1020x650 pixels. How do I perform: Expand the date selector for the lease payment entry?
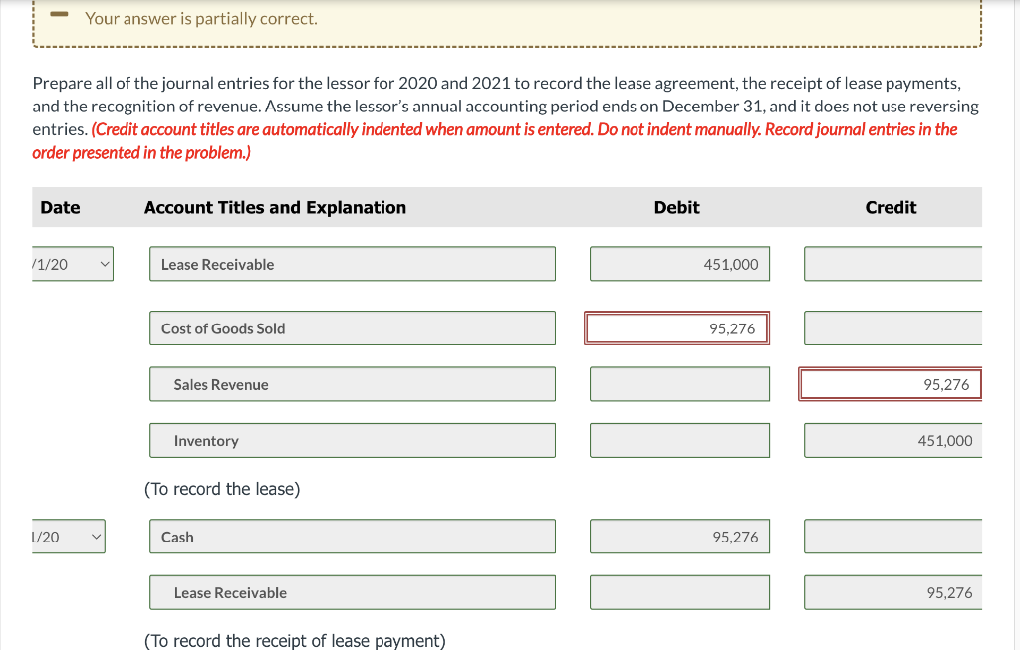click(x=68, y=536)
